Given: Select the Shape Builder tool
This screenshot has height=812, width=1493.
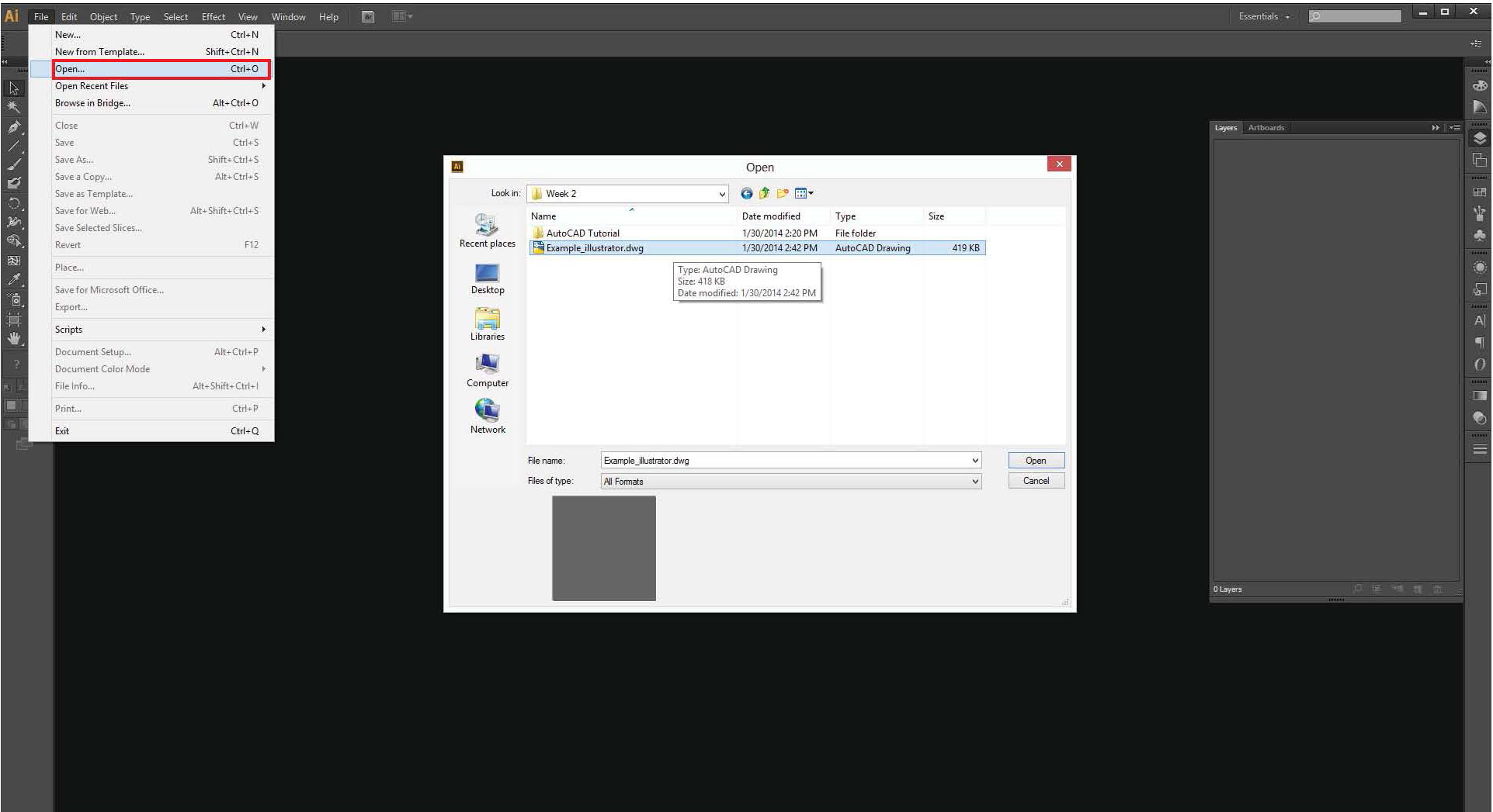Looking at the screenshot, I should point(14,241).
